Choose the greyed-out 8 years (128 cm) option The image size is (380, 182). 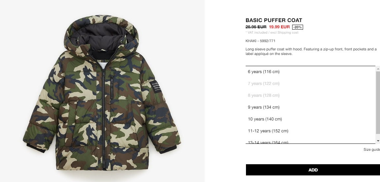coord(310,95)
